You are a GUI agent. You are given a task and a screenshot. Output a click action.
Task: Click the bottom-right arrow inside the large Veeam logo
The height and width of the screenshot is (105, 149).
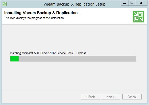pyautogui.click(x=141, y=19)
